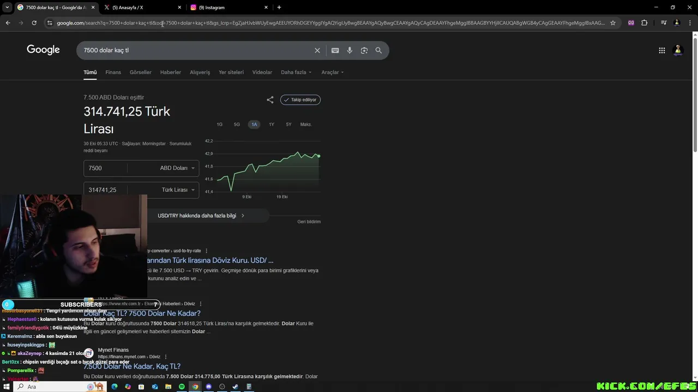Open the Türk Lirası currency dropdown

pos(178,190)
